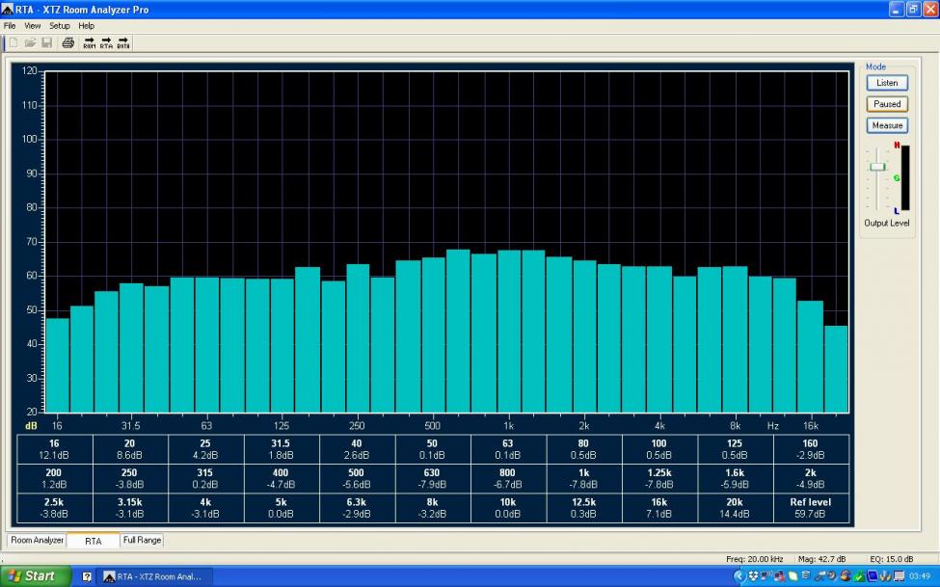Viewport: 940px width, 587px height.
Task: Click the Dropbox system tray icon
Action: pos(754,576)
